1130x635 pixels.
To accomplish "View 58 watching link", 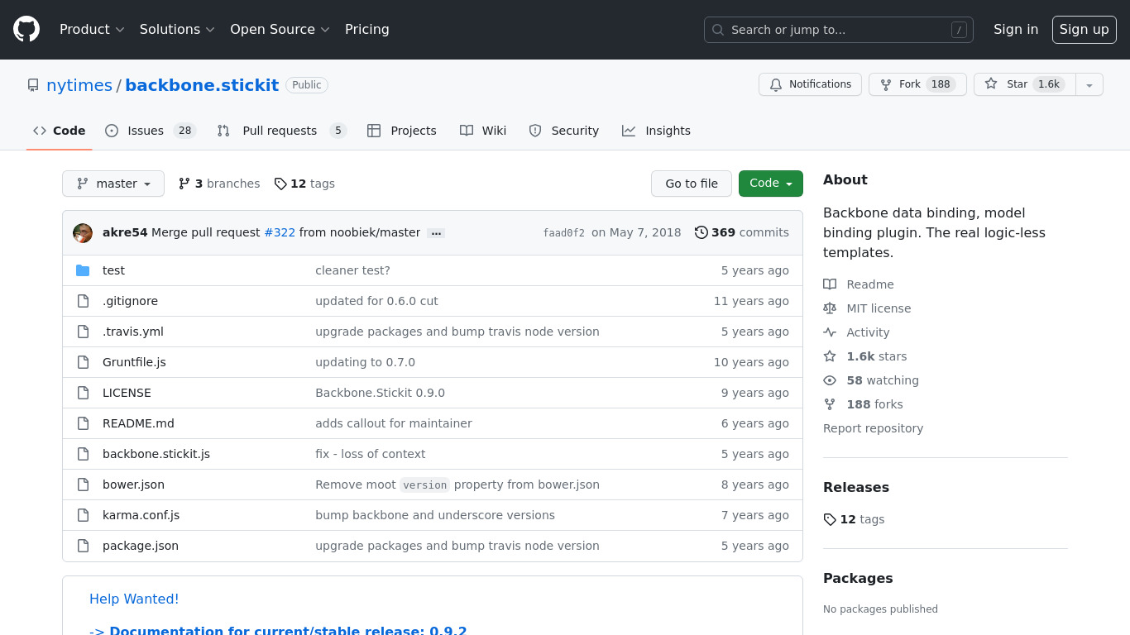I will 871,380.
